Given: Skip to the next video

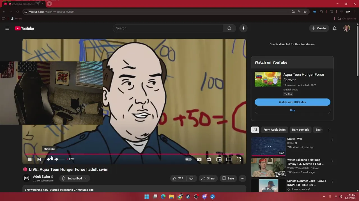Looking at the screenshot, I should coord(39,159).
